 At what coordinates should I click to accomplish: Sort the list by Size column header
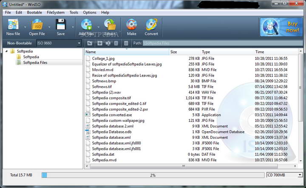pos(184,52)
